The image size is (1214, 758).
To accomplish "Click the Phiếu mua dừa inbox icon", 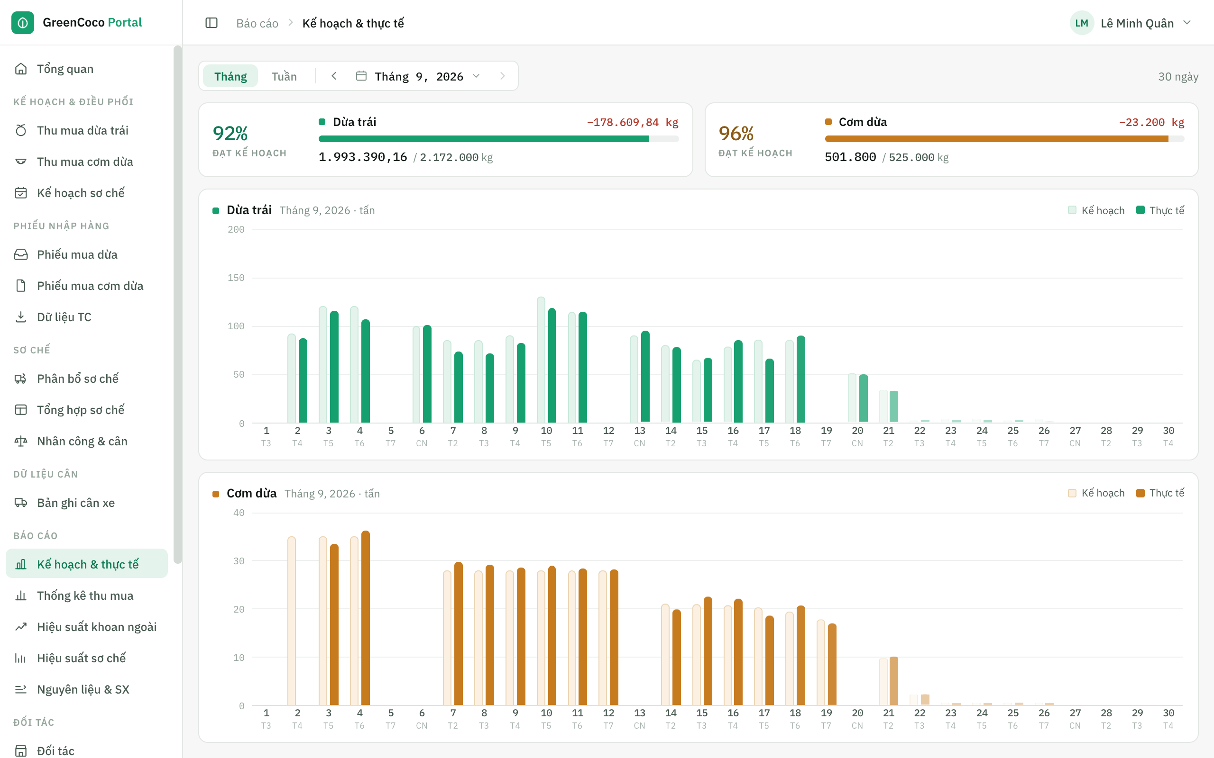I will click(x=20, y=254).
